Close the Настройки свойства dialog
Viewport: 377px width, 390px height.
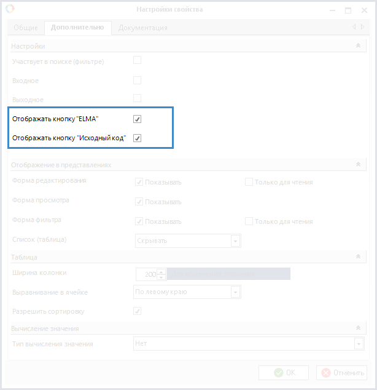364,10
